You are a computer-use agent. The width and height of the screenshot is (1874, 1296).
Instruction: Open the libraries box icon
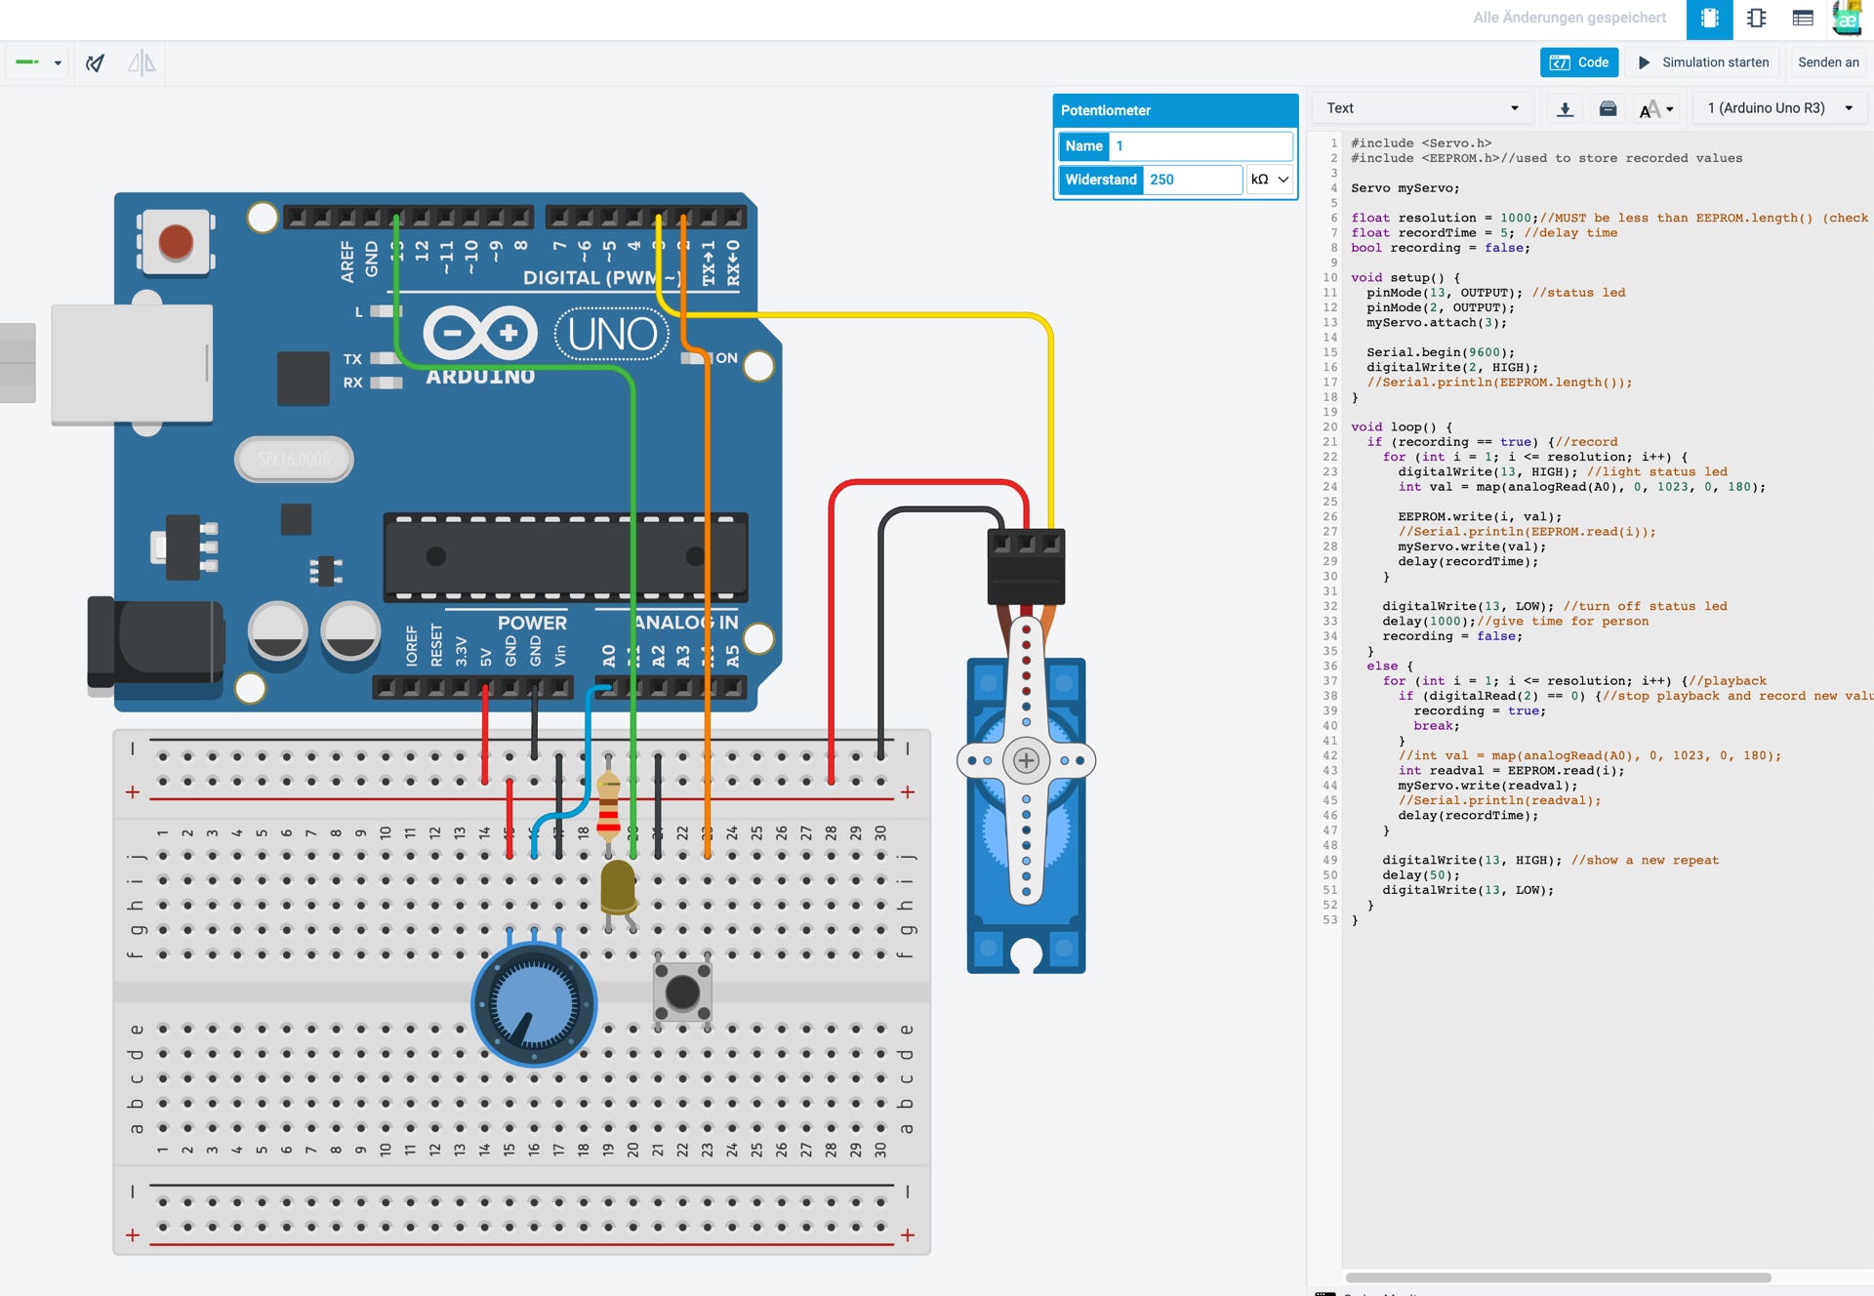point(1608,108)
